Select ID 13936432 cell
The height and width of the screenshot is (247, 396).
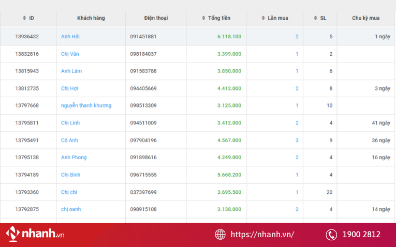tap(27, 37)
